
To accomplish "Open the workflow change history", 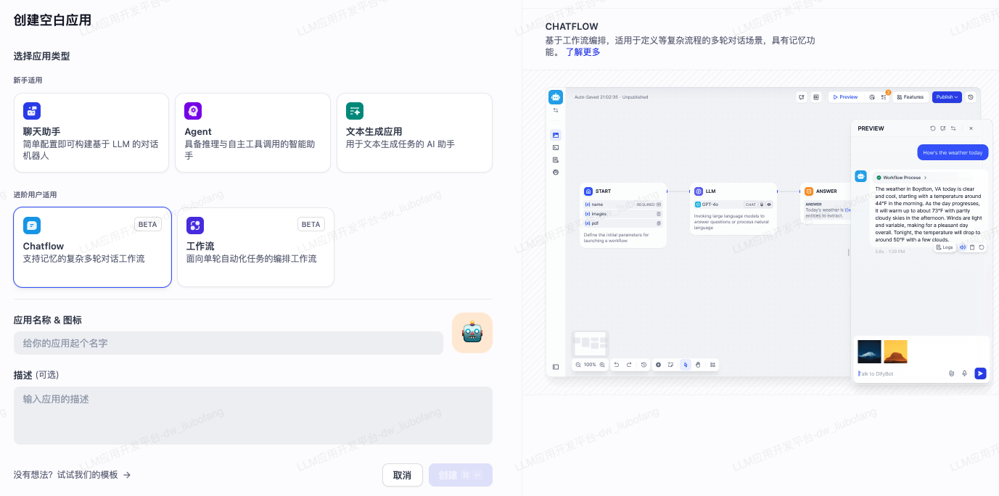I will click(x=643, y=365).
